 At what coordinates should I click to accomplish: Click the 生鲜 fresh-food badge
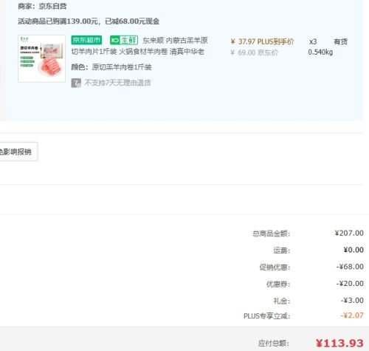[x=124, y=40]
